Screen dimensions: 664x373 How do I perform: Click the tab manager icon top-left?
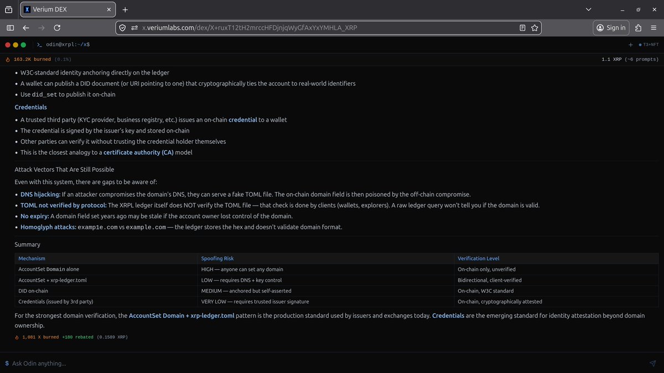(x=8, y=9)
